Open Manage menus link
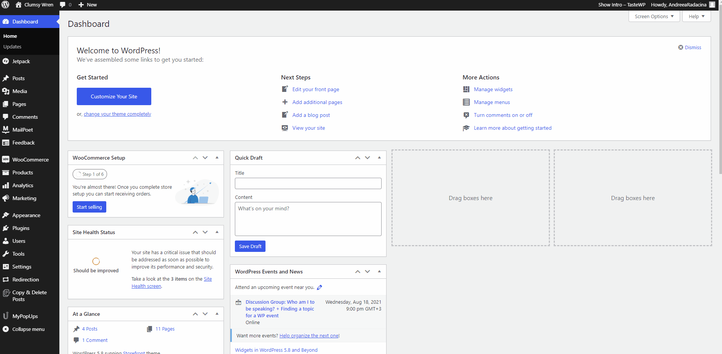This screenshot has height=354, width=722. [x=492, y=102]
